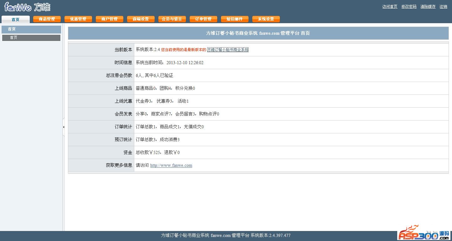452x241 pixels.
Task: Select the 系统版本:2.4 text
Action: (148, 50)
